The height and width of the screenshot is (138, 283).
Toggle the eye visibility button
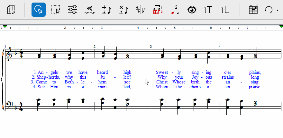[192, 10]
